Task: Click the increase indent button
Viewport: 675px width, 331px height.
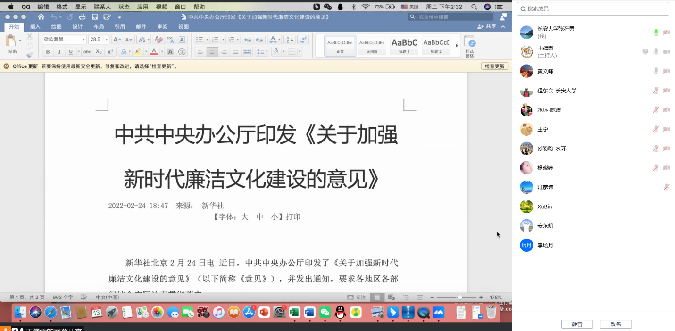Action: [259, 40]
